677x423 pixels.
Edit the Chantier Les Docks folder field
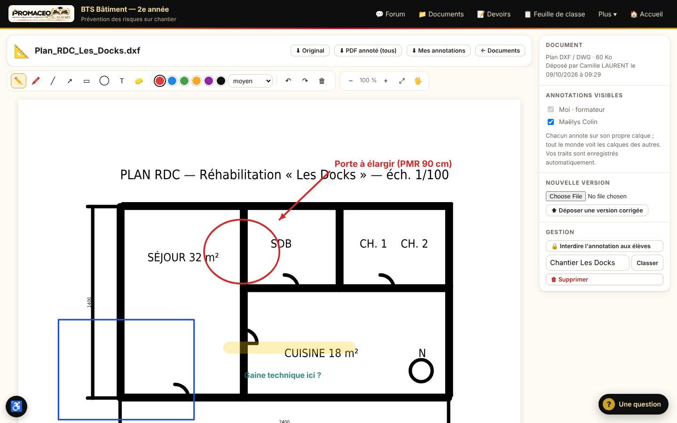tap(588, 263)
